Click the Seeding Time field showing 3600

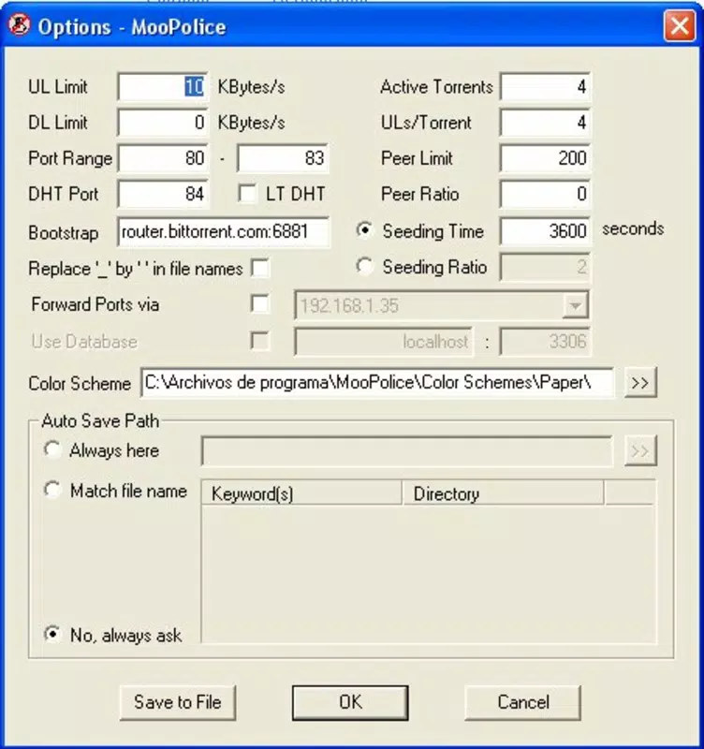[545, 231]
